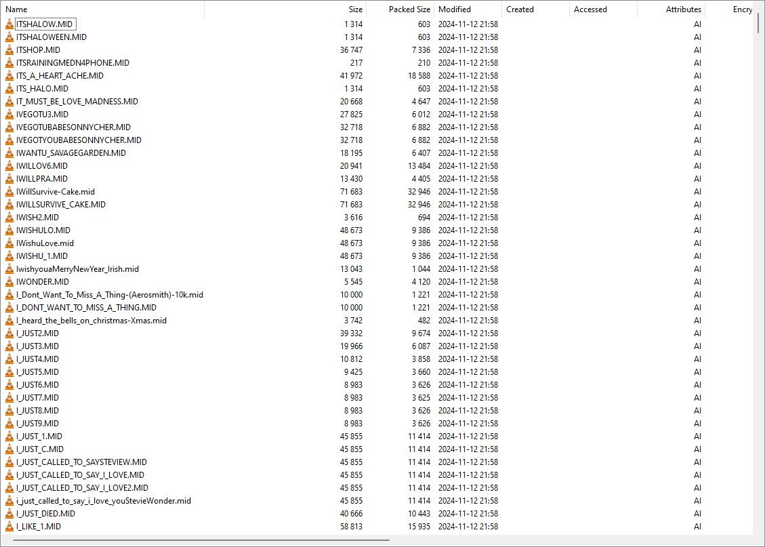Click size value 58 813
The width and height of the screenshot is (765, 547).
tap(351, 527)
